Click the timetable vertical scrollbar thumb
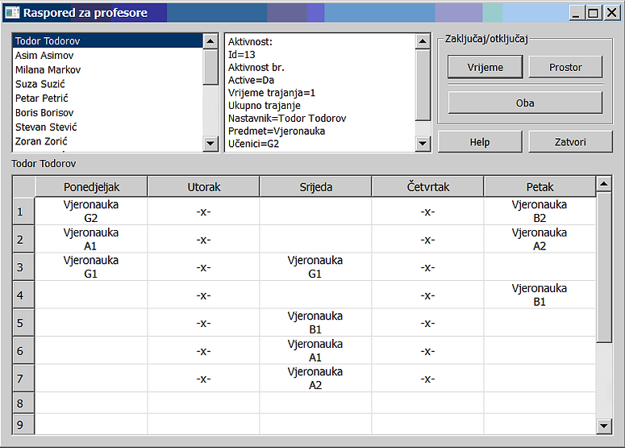Screen dimensions: 625x448 [604, 267]
